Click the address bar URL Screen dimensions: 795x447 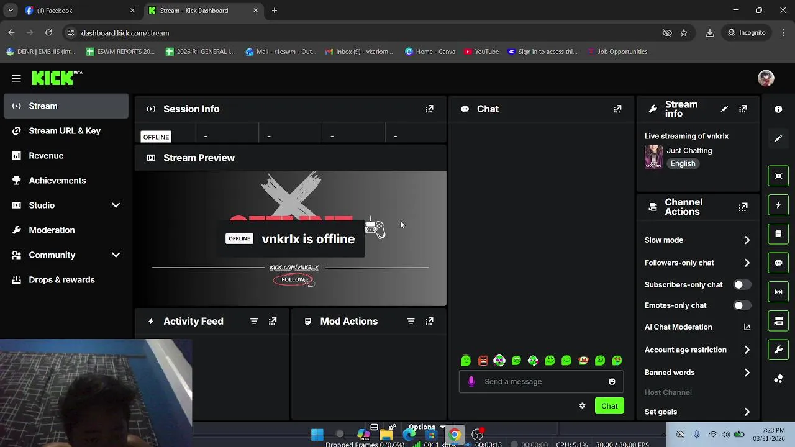click(125, 33)
